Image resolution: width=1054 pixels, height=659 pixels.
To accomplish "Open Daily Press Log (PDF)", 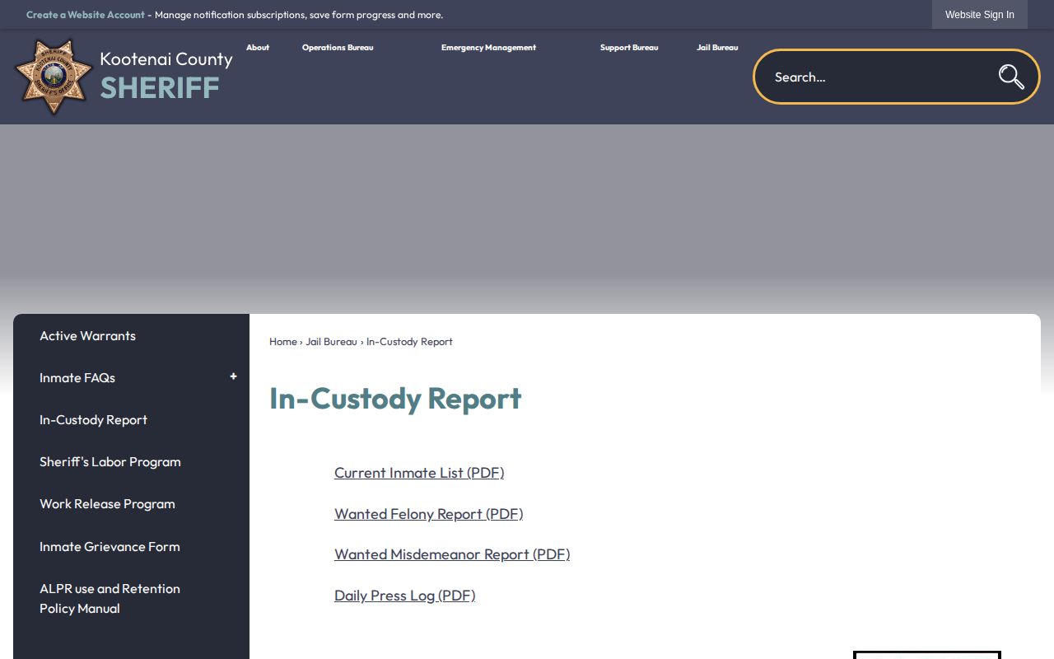I will 404,596.
